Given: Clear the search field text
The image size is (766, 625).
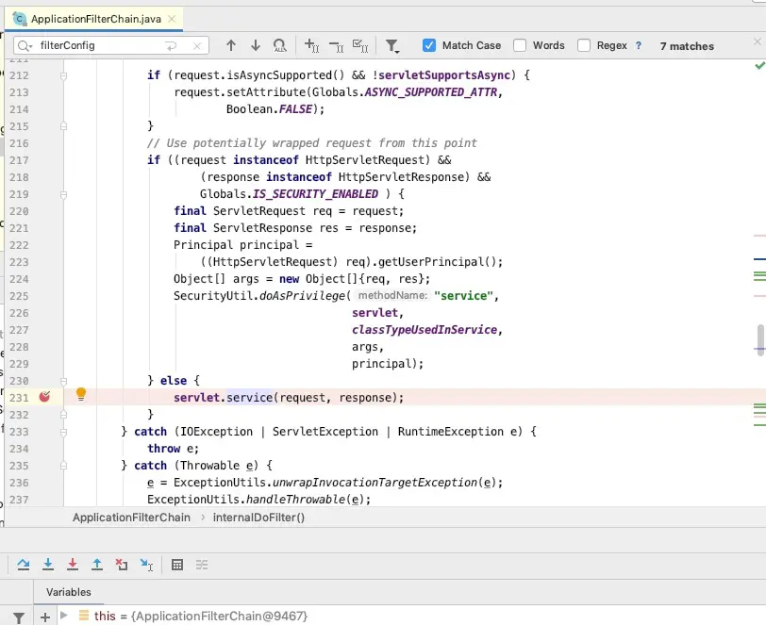Looking at the screenshot, I should click(x=197, y=46).
